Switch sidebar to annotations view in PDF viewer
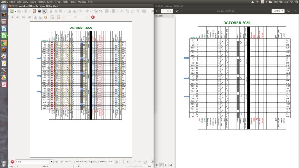The image size is (299, 168). click(x=166, y=165)
